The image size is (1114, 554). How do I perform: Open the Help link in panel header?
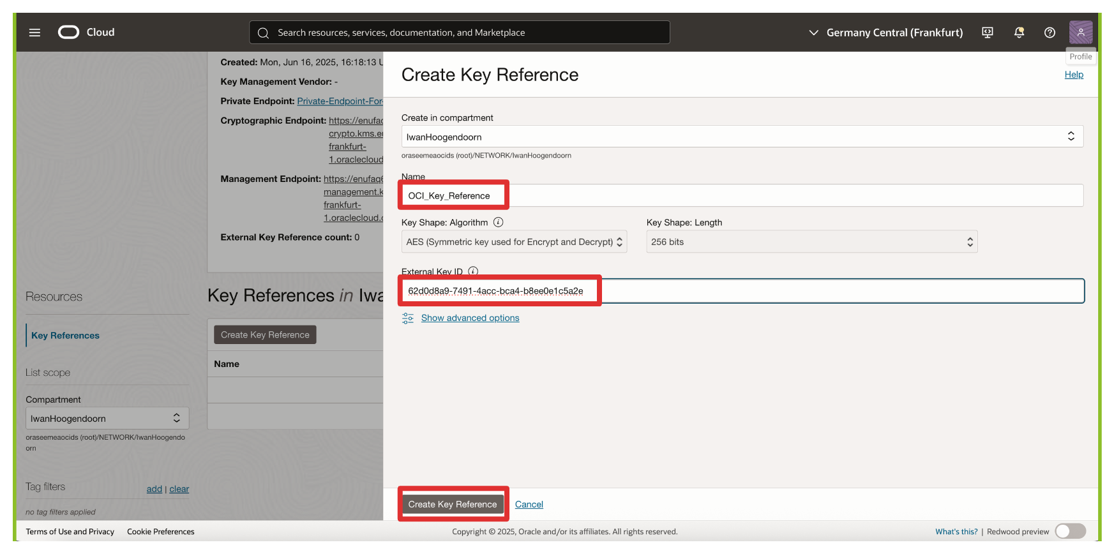(x=1074, y=75)
